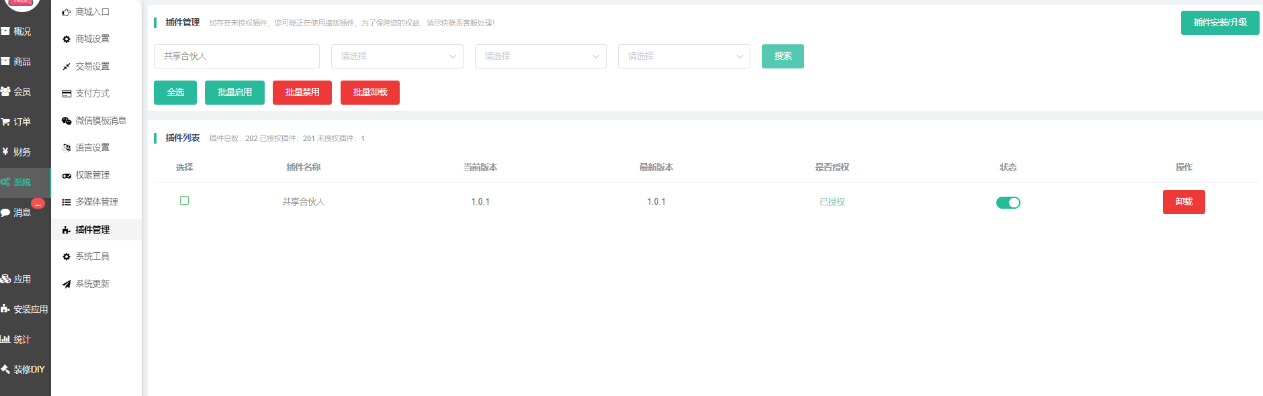The image size is (1263, 396).
Task: Click the 语言设置 language icon
Action: [67, 148]
